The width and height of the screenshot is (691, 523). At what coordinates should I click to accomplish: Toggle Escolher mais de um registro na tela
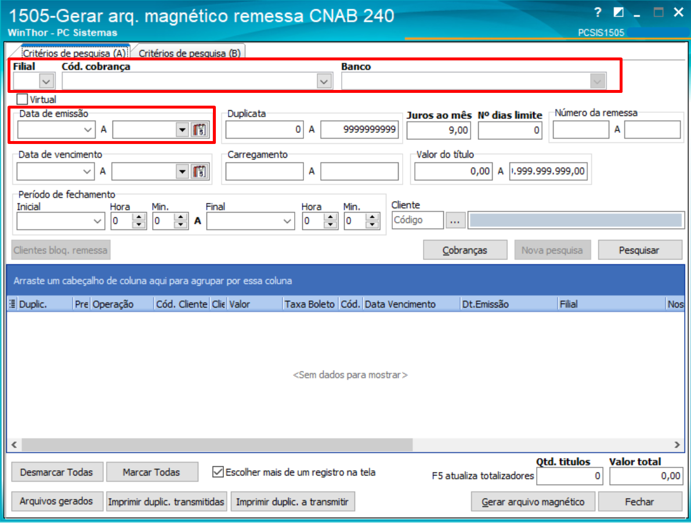(218, 472)
